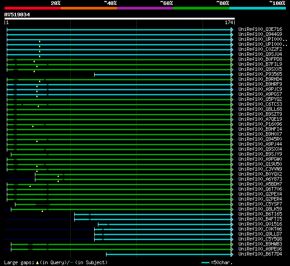The height and width of the screenshot is (266, 290).
Task: Click the gap marker on UniRef100_A5BDH7 row
Action: tap(30, 186)
